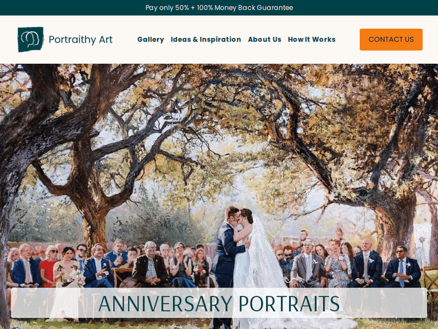
Task: Select the ANNIVERSARY PORTRAITS heading banner
Action: (219, 303)
